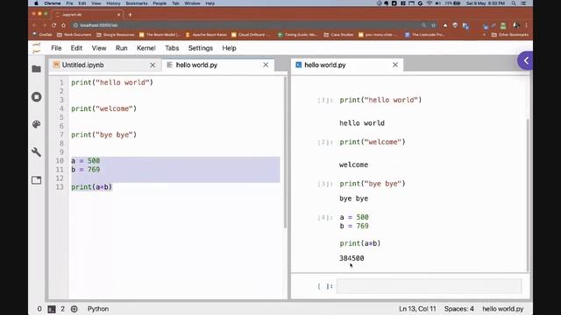
Task: Click Spaces: 4 indentation setting
Action: pos(459,309)
